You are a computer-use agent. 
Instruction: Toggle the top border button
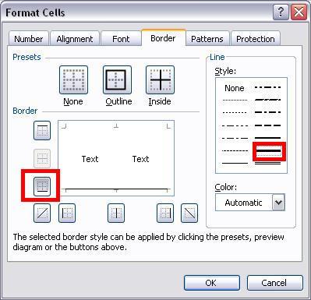[42, 130]
